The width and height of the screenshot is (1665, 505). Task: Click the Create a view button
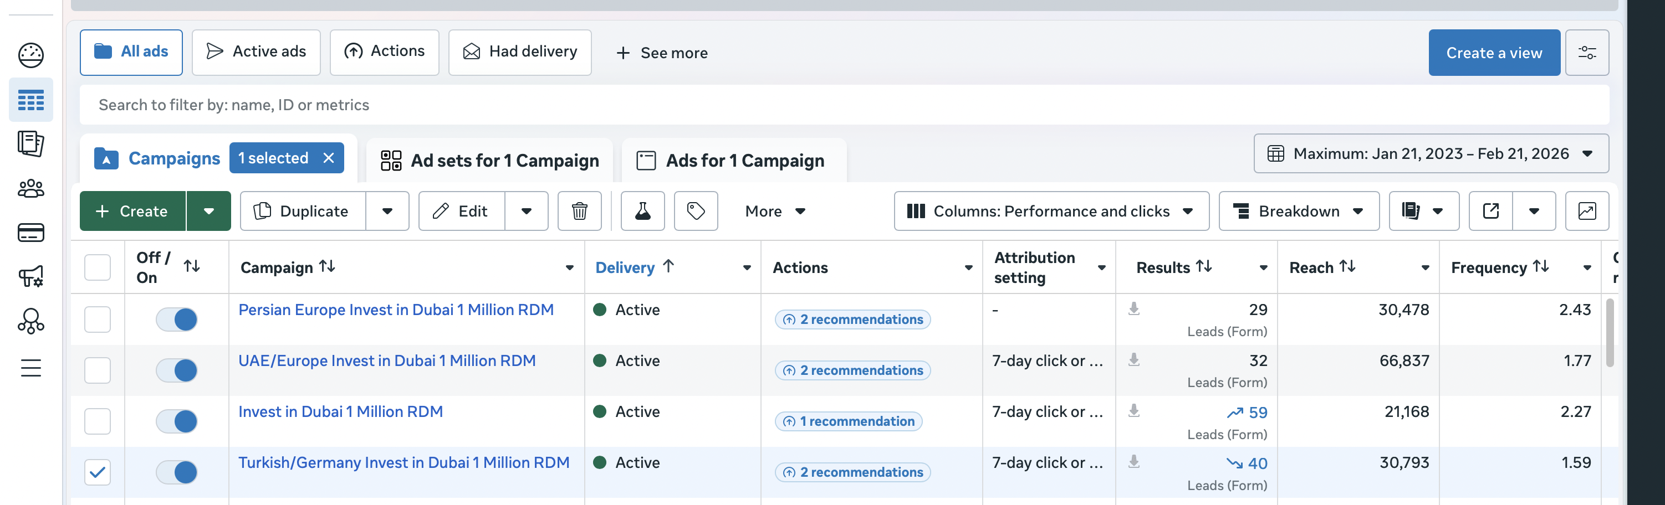click(x=1494, y=53)
